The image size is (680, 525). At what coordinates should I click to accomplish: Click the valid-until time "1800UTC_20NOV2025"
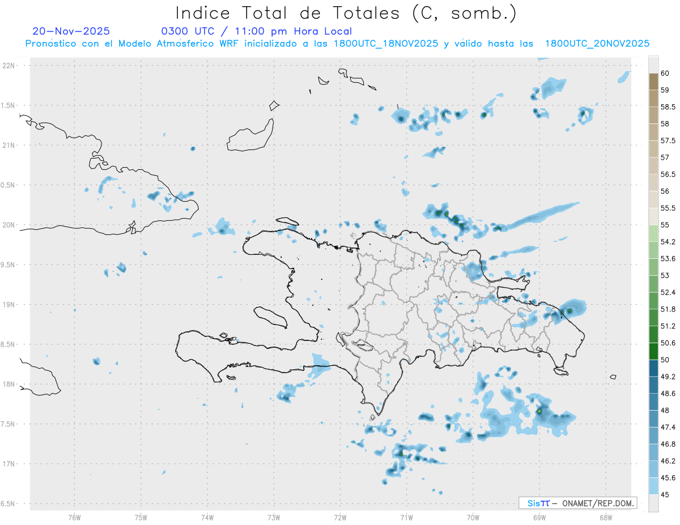[597, 44]
